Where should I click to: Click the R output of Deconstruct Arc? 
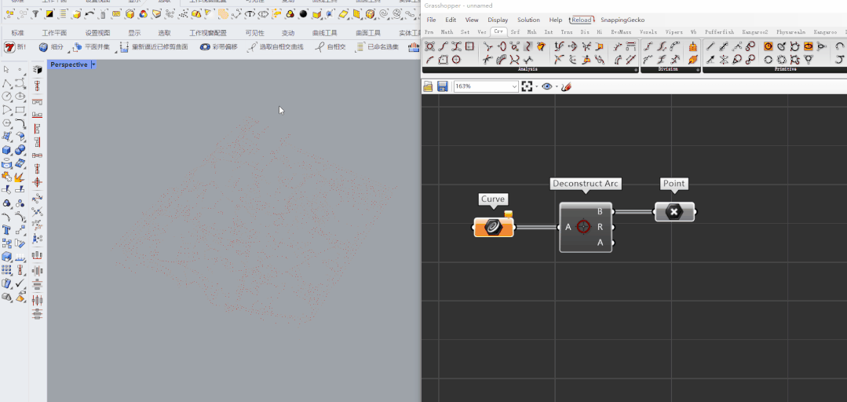point(601,228)
